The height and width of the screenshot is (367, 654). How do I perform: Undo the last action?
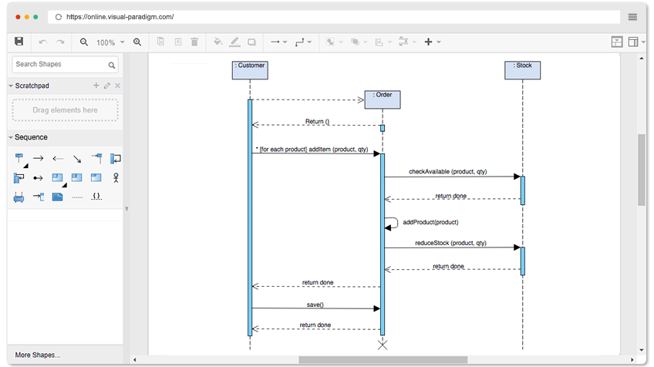coord(42,42)
